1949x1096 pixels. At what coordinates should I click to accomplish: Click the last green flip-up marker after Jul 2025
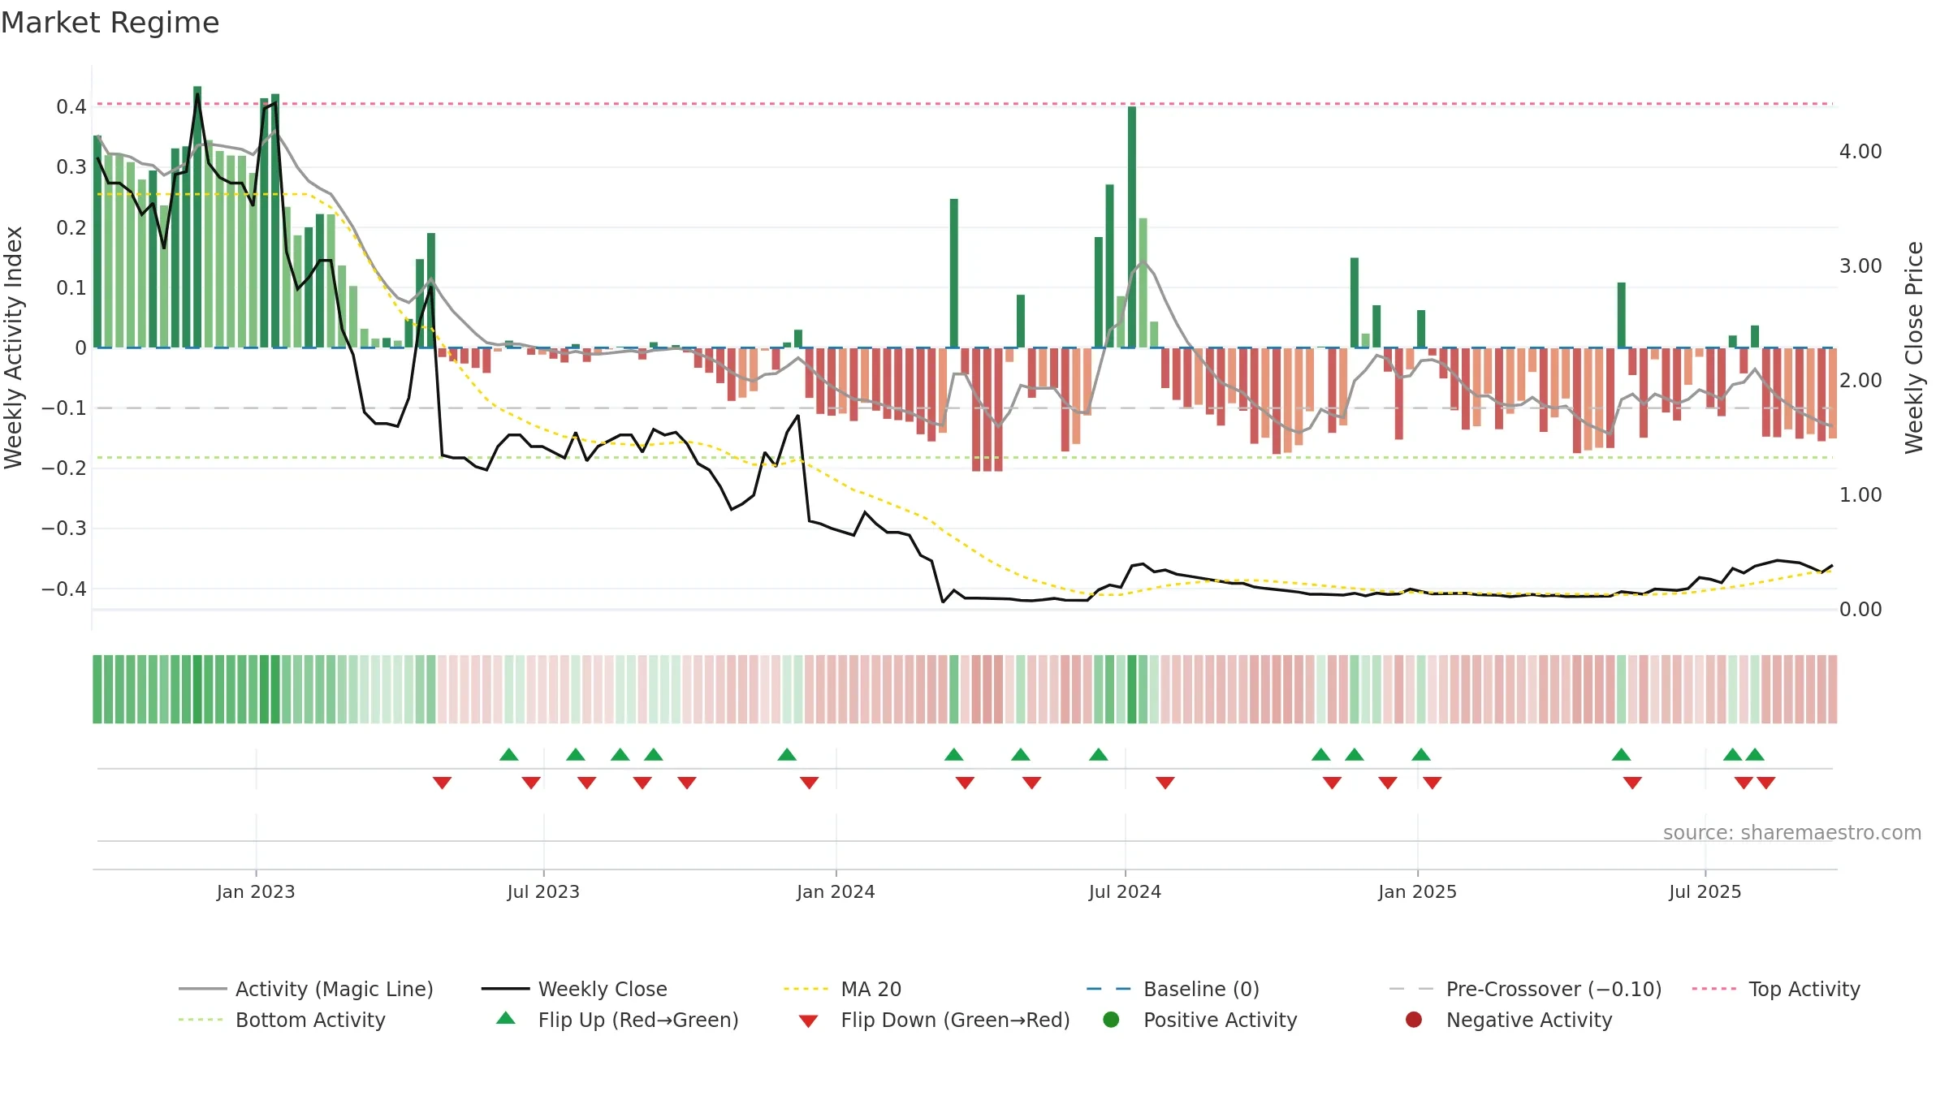tap(1755, 754)
